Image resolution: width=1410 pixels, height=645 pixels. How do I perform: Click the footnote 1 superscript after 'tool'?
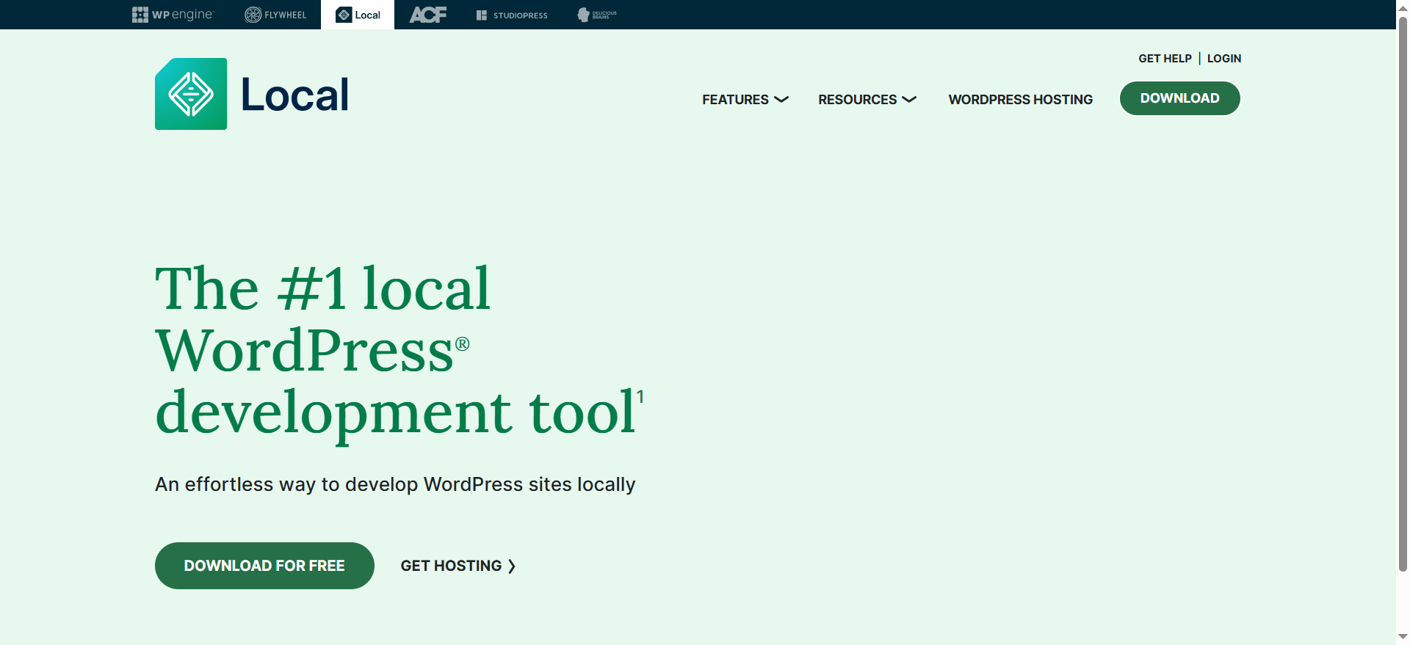[x=640, y=397]
